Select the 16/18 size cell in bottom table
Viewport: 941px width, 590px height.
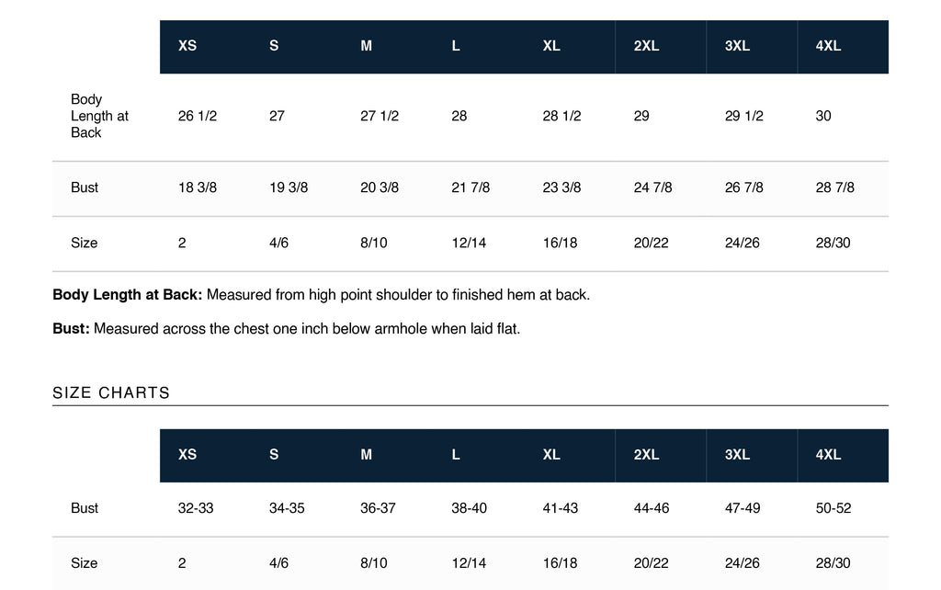coord(560,563)
